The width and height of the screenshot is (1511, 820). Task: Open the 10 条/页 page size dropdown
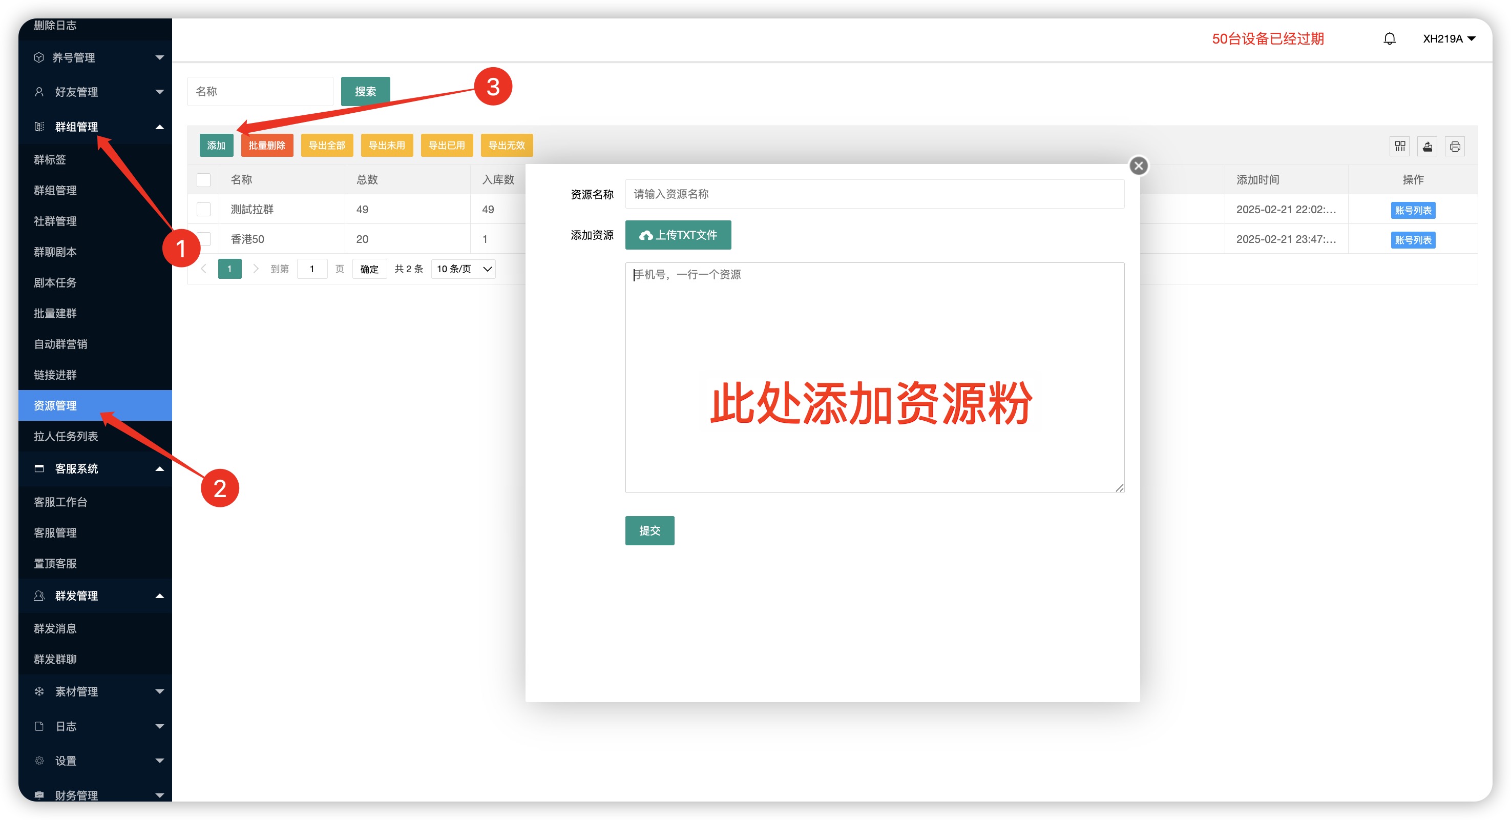[x=464, y=269]
